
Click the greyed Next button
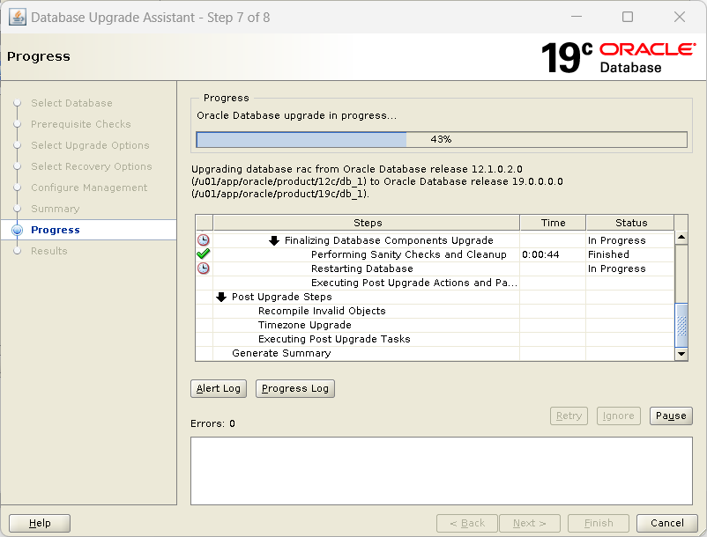pyautogui.click(x=530, y=523)
